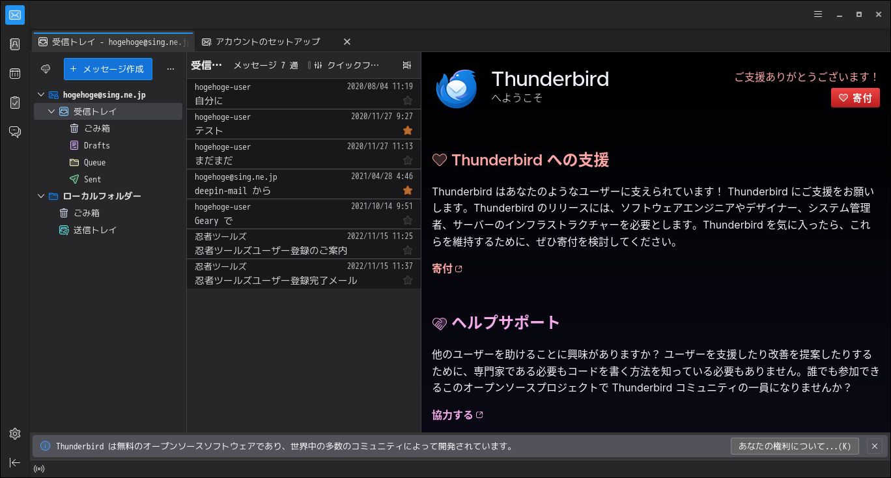Screen dimensions: 891x478
Task: Open folder pane options (three dots)
Action: 171,69
